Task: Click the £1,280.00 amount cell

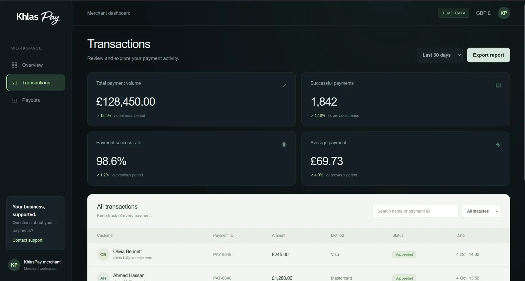Action: point(282,278)
